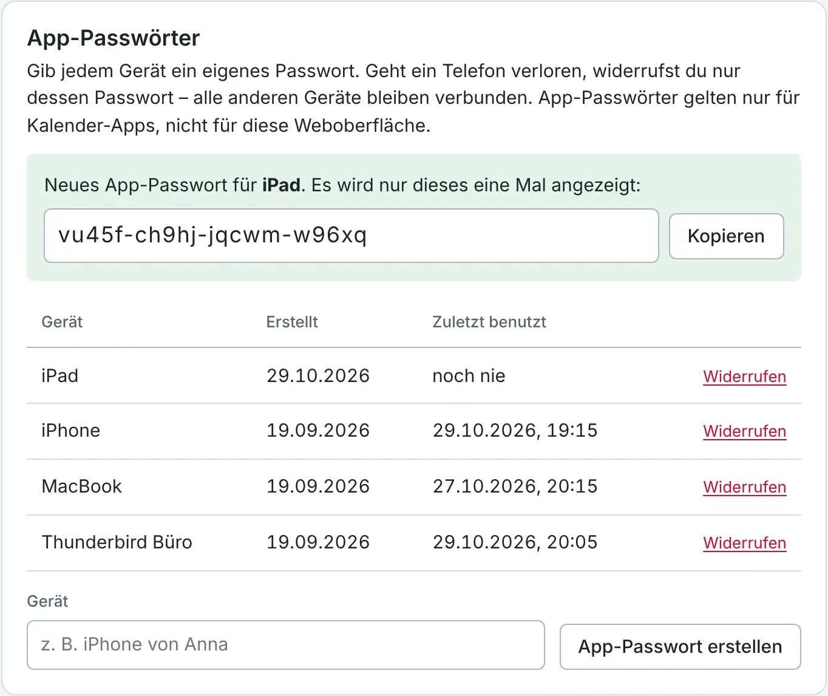Click the generated password field
This screenshot has width=828, height=696.
pyautogui.click(x=351, y=236)
